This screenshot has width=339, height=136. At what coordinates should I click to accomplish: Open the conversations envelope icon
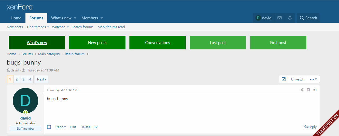coord(279,18)
